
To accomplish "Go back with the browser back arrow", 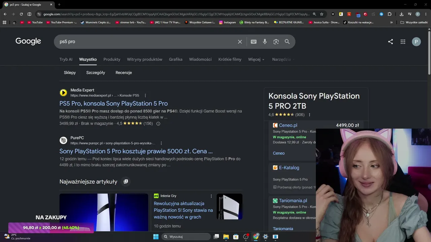I will [x=5, y=14].
